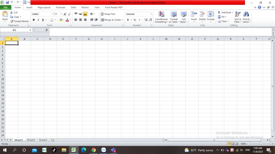Toggle underline formatting
Image resolution: width=275 pixels, height=154 pixels.
(x=43, y=20)
